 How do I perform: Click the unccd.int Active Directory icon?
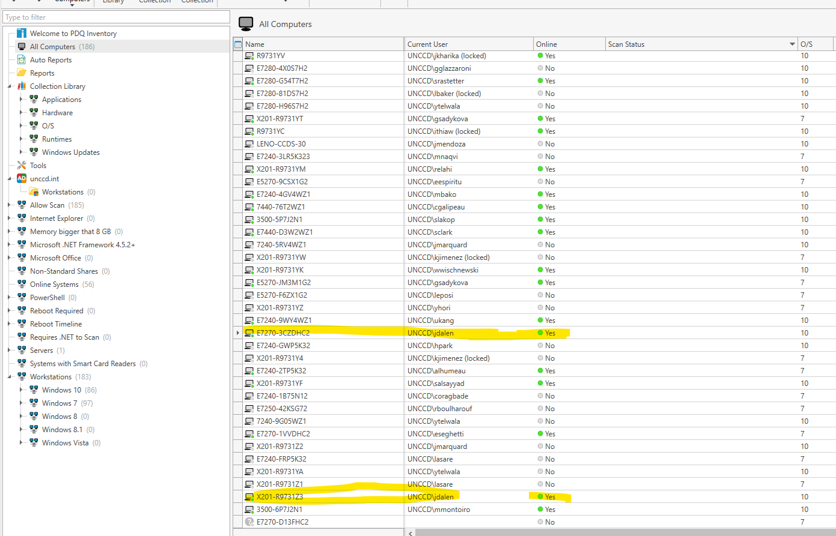point(22,178)
